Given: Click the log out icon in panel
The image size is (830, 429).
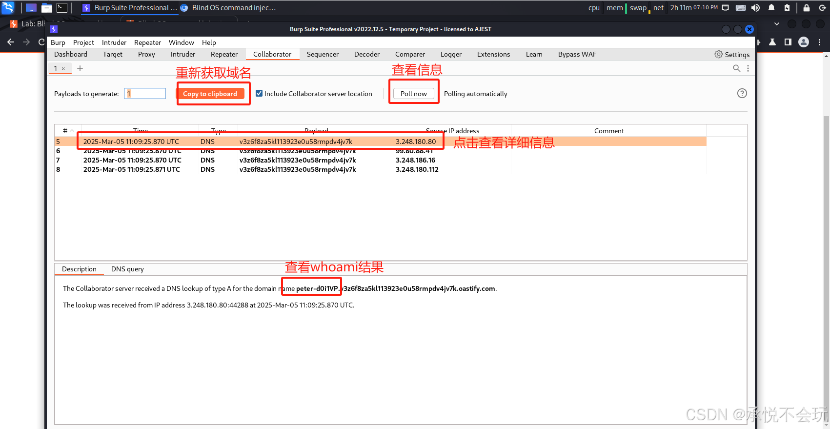Looking at the screenshot, I should [x=822, y=8].
